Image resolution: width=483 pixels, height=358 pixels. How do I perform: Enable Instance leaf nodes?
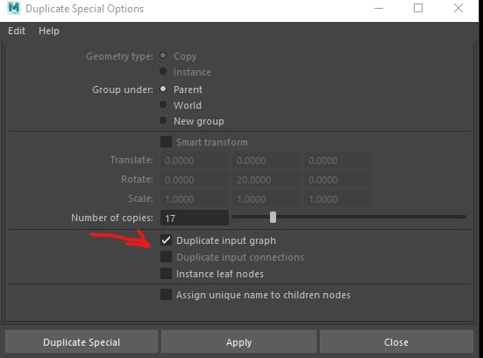[x=166, y=274]
